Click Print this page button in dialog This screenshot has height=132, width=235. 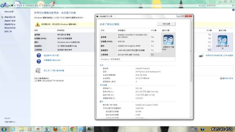point(166,24)
